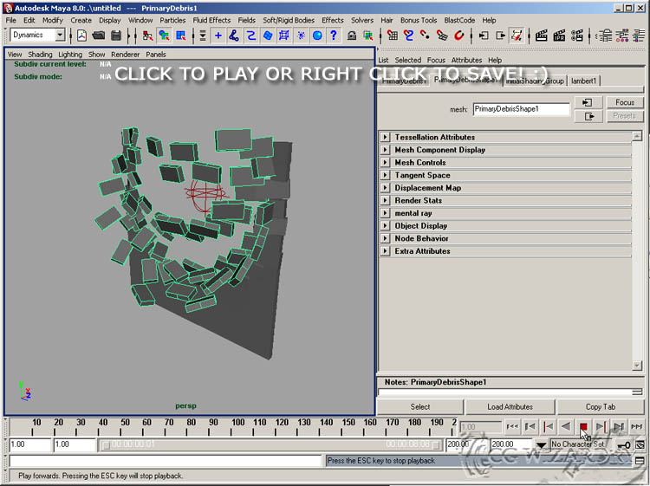Toggle the Auto Keyframe key button
The image size is (650, 486).
(624, 444)
